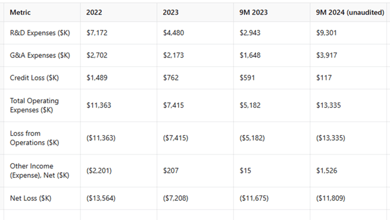
Task: Select the $3,917 G&A value cell
Action: tap(326, 55)
